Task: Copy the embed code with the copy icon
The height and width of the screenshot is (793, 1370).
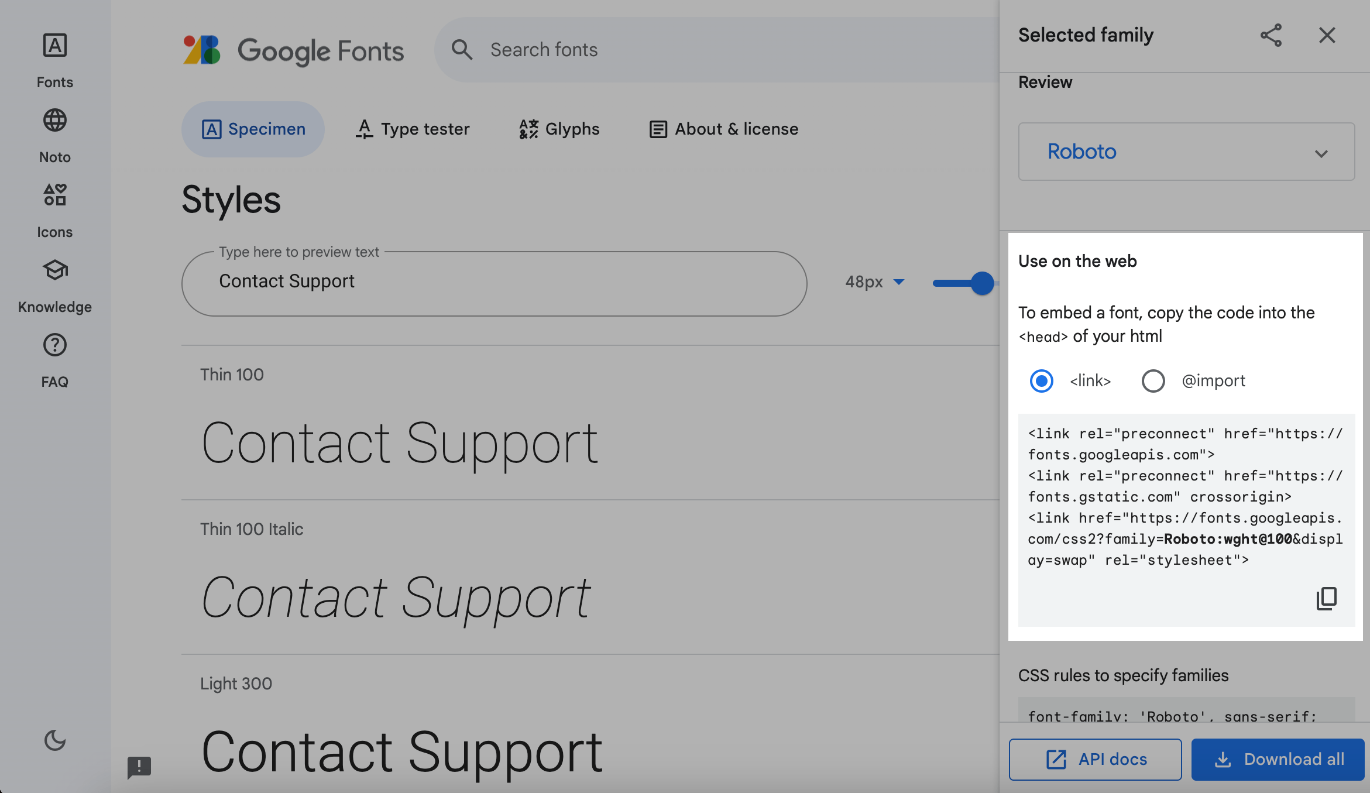Action: click(1326, 598)
